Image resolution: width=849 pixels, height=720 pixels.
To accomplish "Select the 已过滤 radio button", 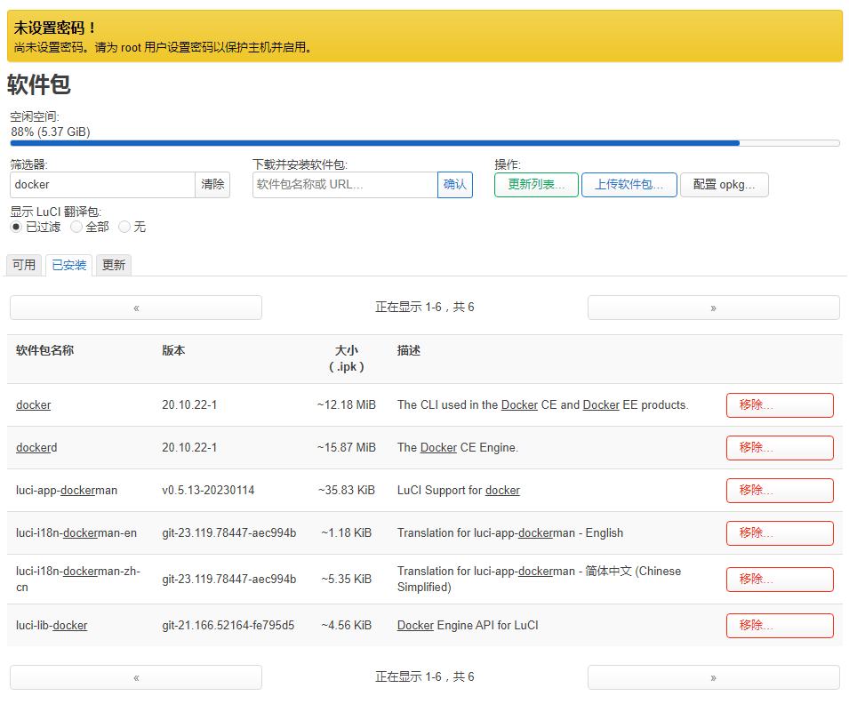I will tap(16, 227).
